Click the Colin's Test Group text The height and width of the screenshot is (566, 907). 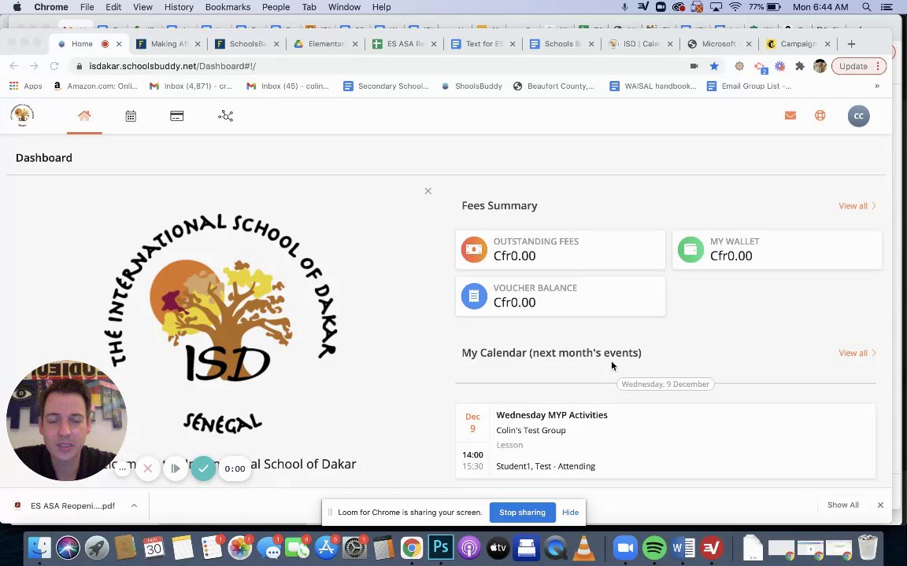tap(531, 430)
